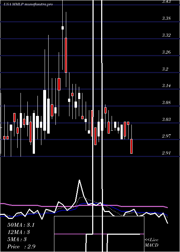Click the 2.97 price axis label
The height and width of the screenshot is (252, 180).
pyautogui.click(x=166, y=136)
